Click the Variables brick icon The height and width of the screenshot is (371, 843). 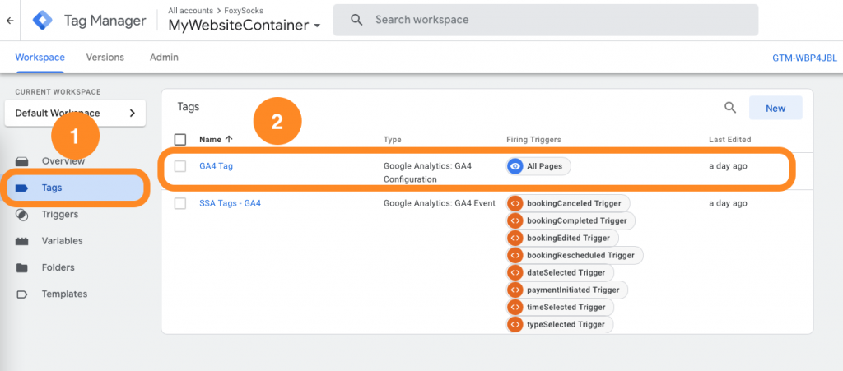[x=22, y=241]
